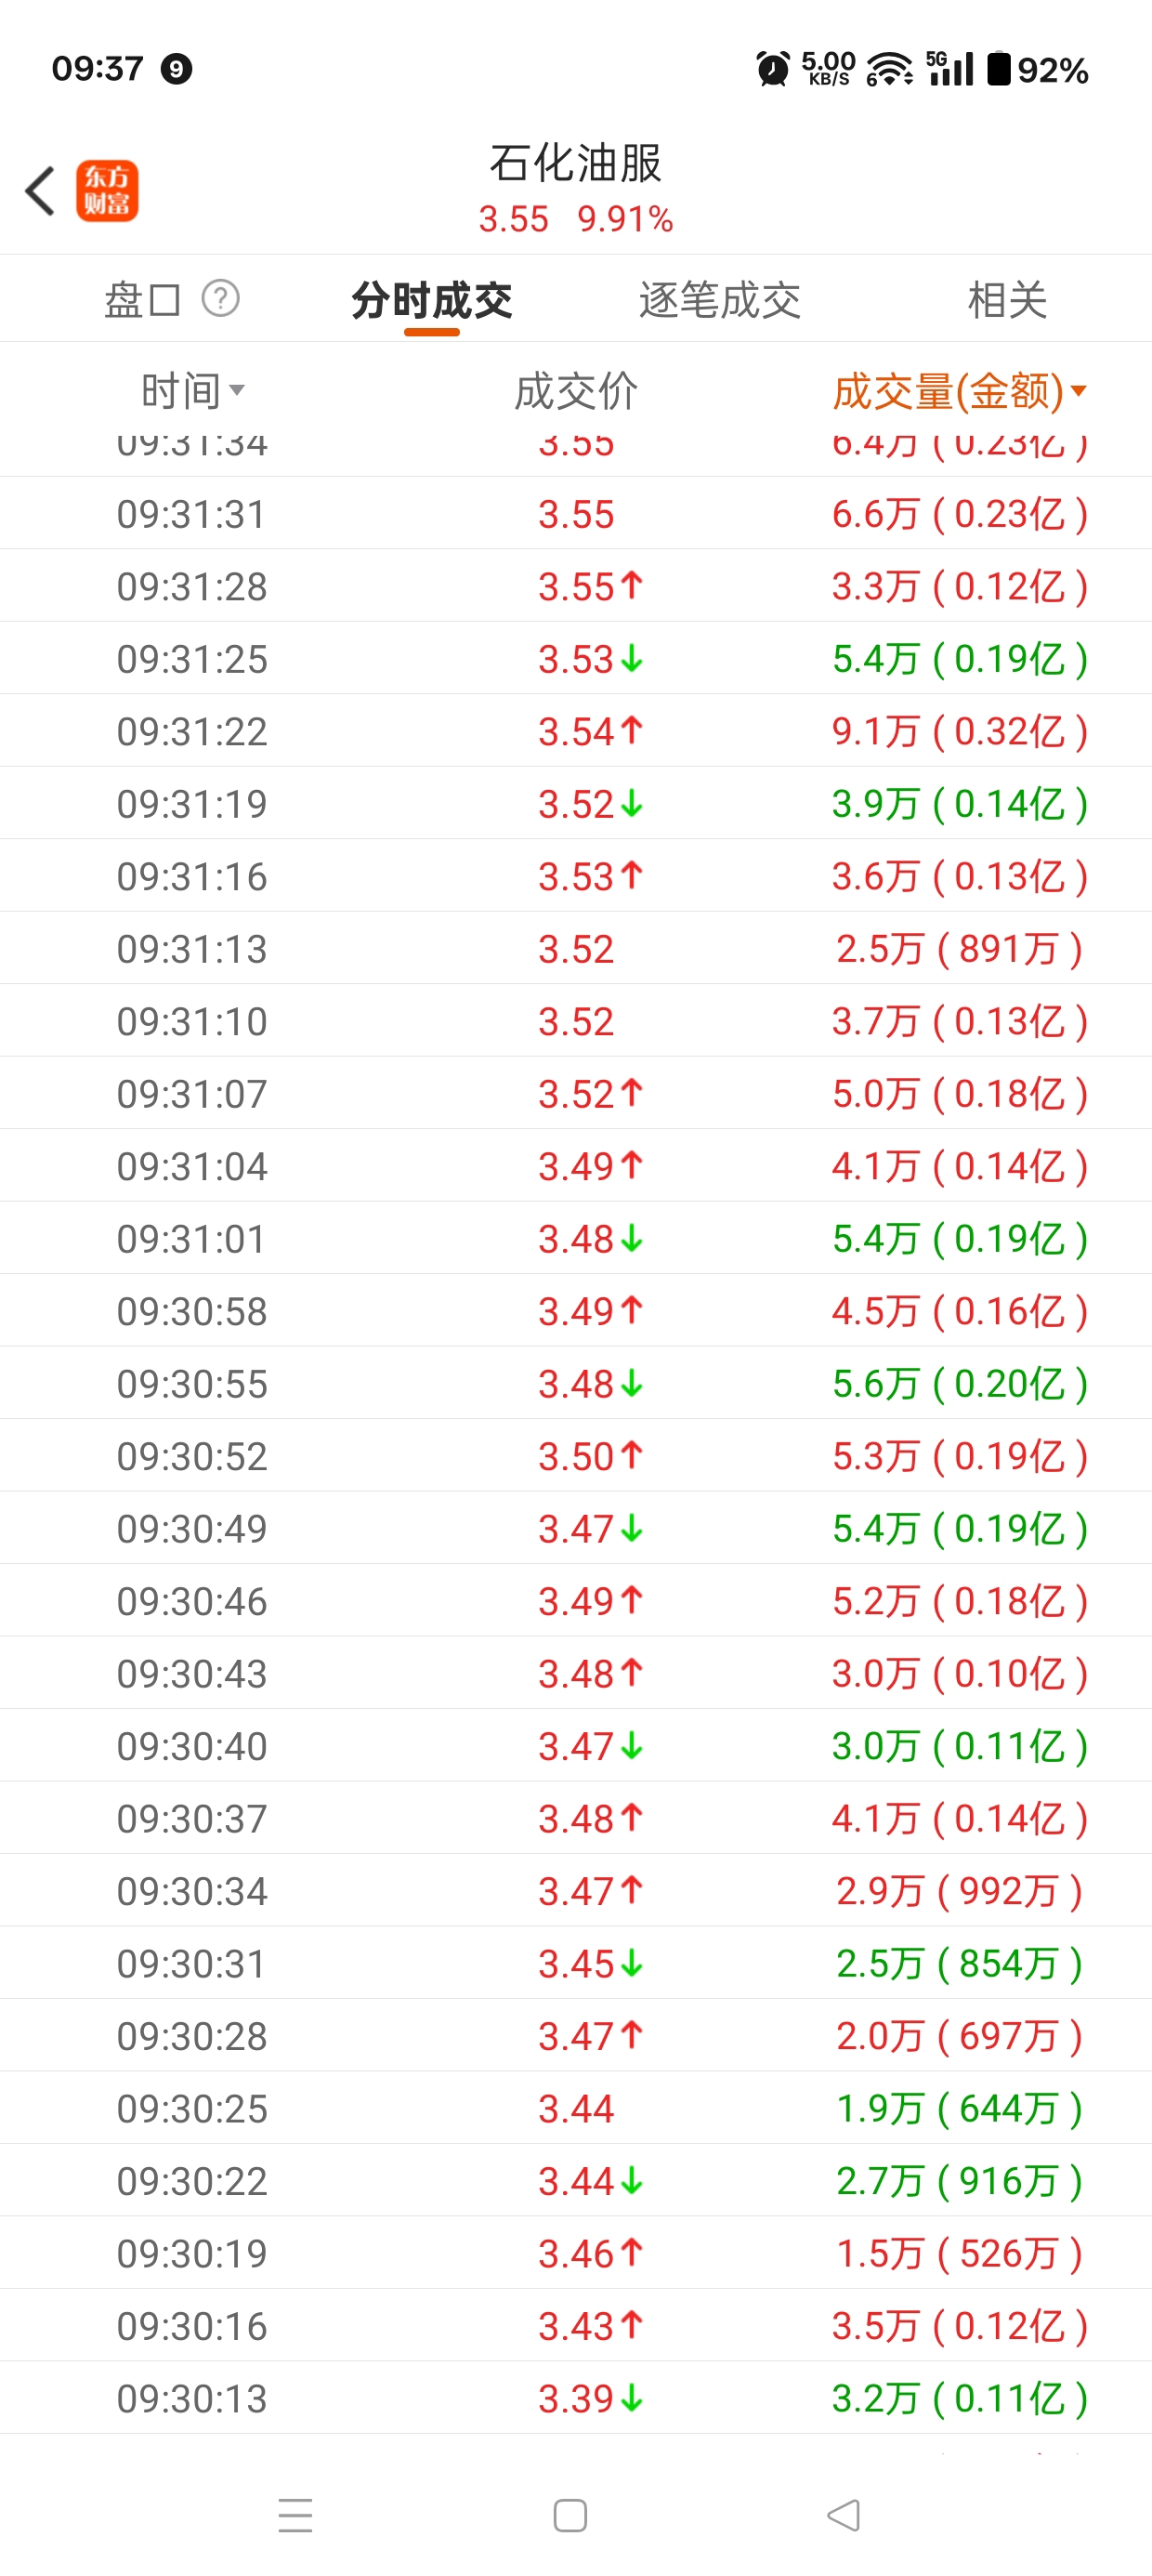
Task: Switch to the 盘口 tab
Action: click(x=142, y=300)
